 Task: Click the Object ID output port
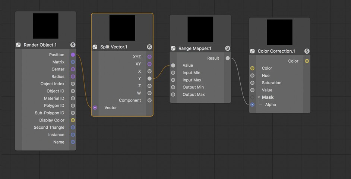[x=73, y=91]
